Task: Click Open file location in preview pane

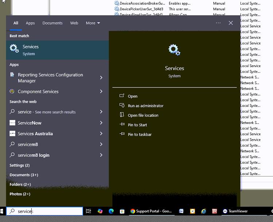Action: coord(143,115)
